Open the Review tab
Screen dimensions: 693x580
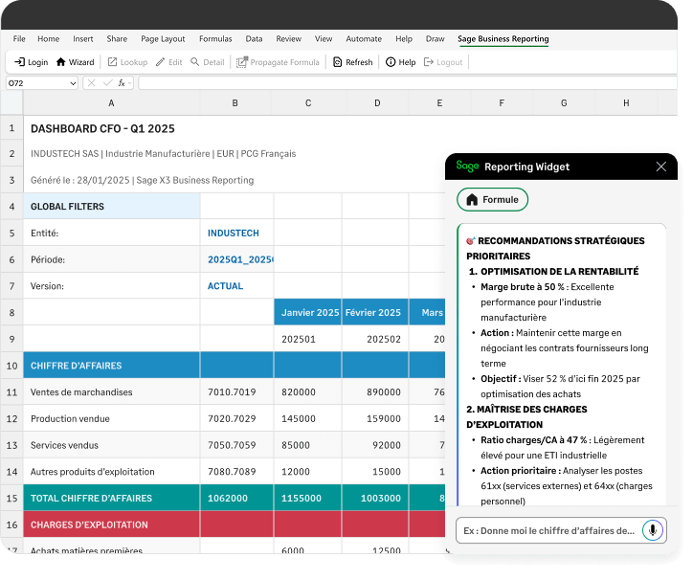289,39
